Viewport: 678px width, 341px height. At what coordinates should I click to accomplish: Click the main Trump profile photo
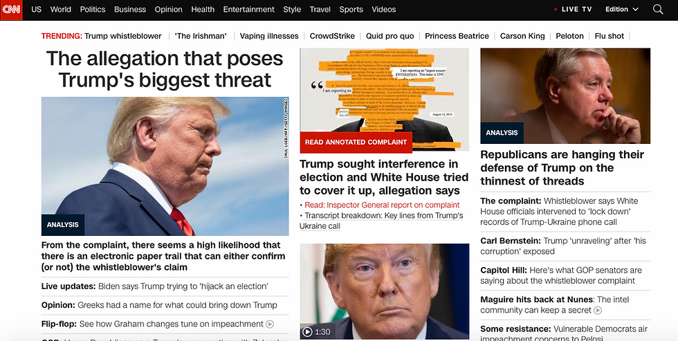[x=165, y=166]
